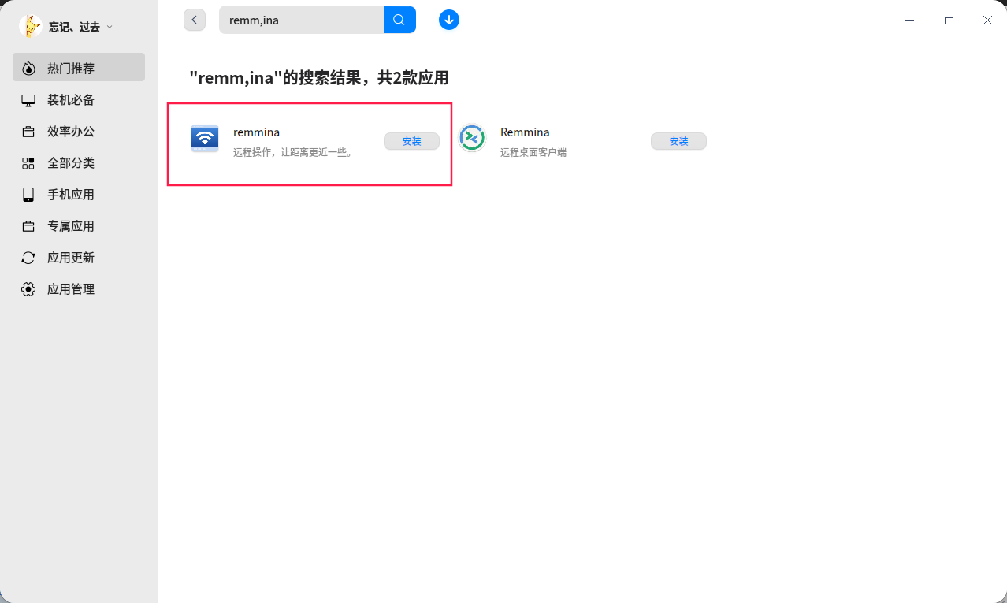Viewport: 1007px width, 603px height.
Task: Install Remmina the 远程桌面客户端
Action: coord(678,141)
